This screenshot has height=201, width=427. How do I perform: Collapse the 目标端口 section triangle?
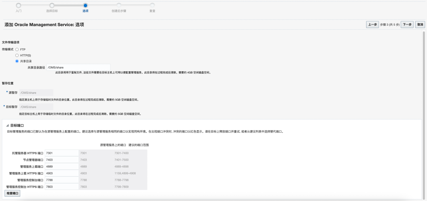8,125
